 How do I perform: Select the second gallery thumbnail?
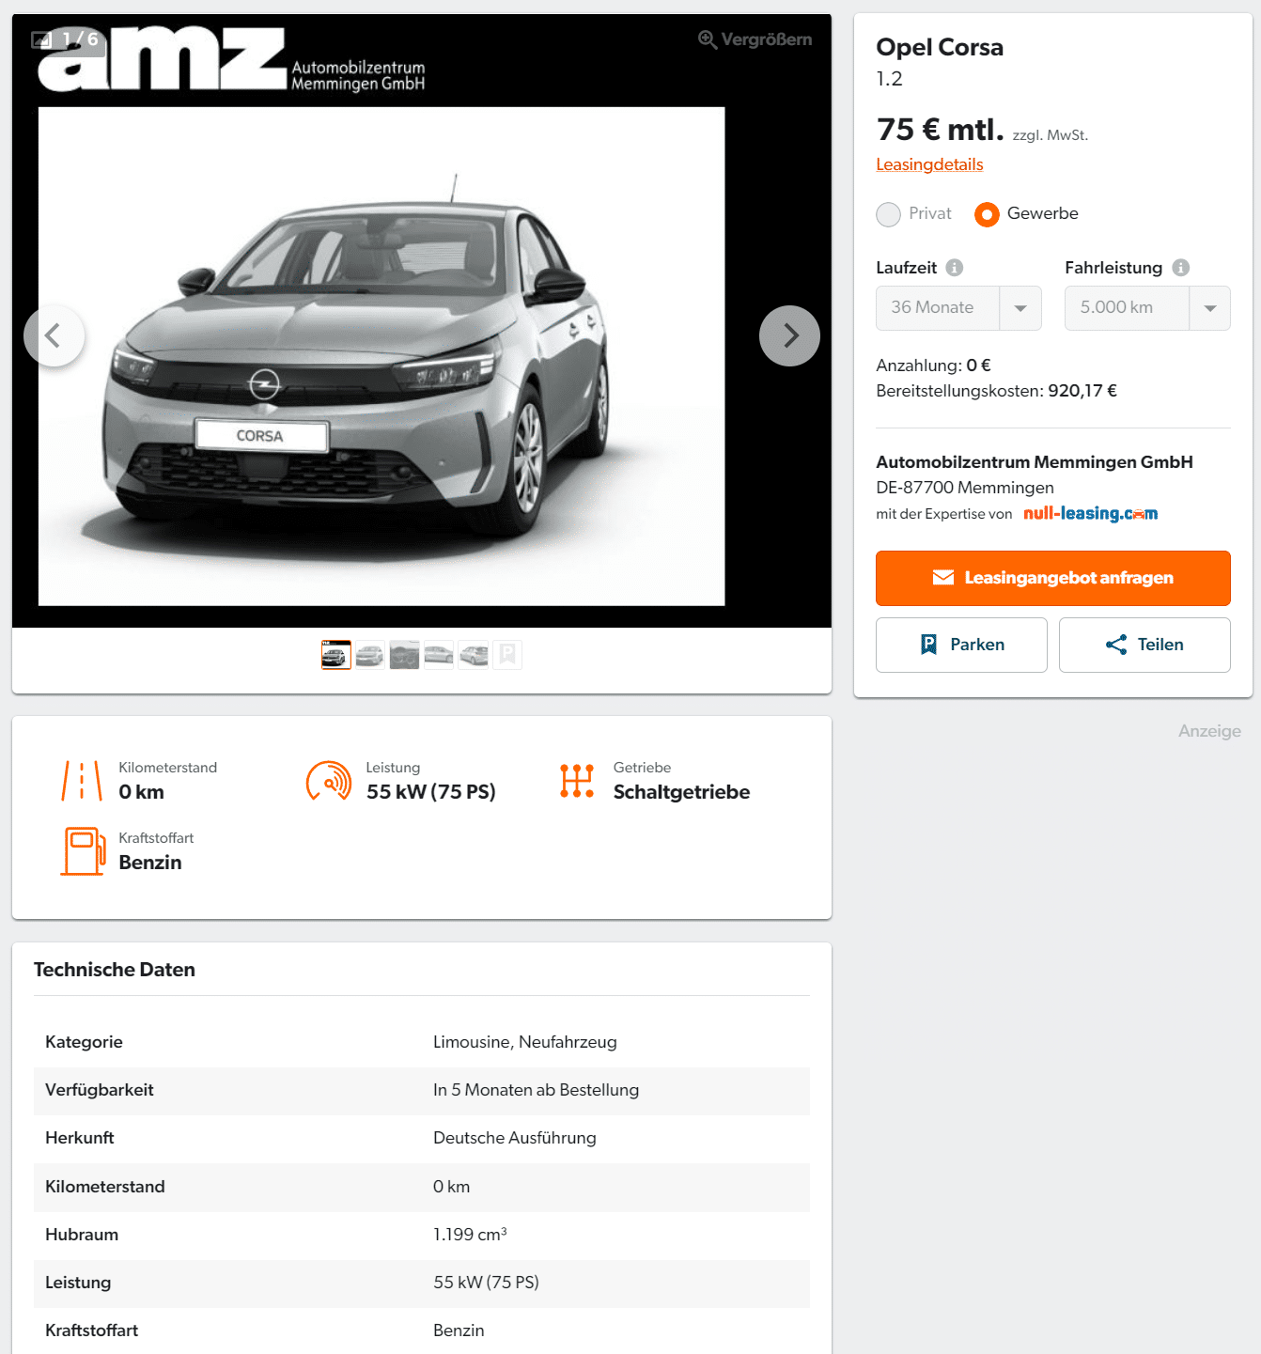point(370,655)
